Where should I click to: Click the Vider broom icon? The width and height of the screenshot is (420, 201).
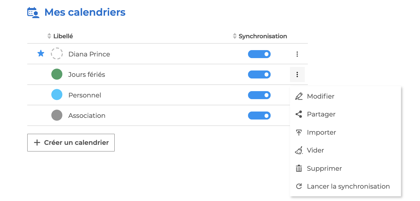[299, 150]
